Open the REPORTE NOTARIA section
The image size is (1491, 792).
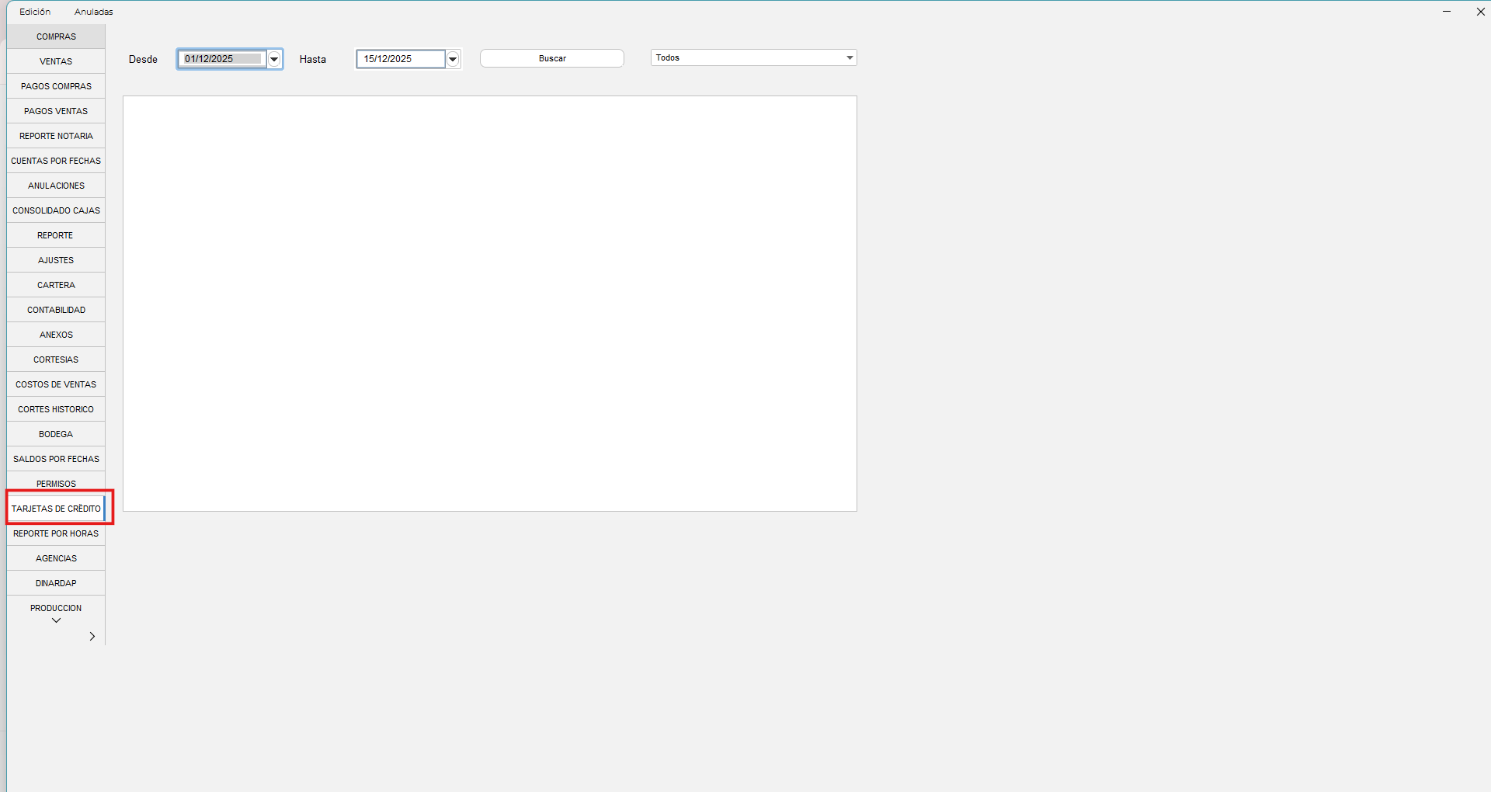point(55,135)
